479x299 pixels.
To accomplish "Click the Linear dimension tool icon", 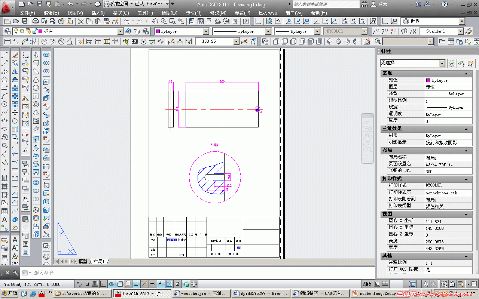I will [x=7, y=41].
